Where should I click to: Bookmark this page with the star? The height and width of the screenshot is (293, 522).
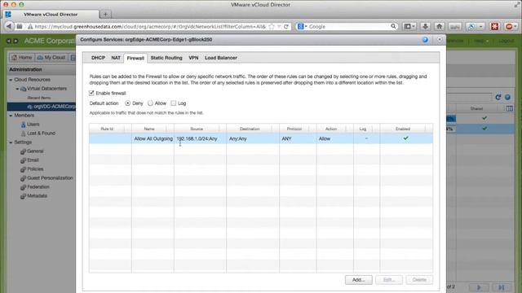pos(272,26)
